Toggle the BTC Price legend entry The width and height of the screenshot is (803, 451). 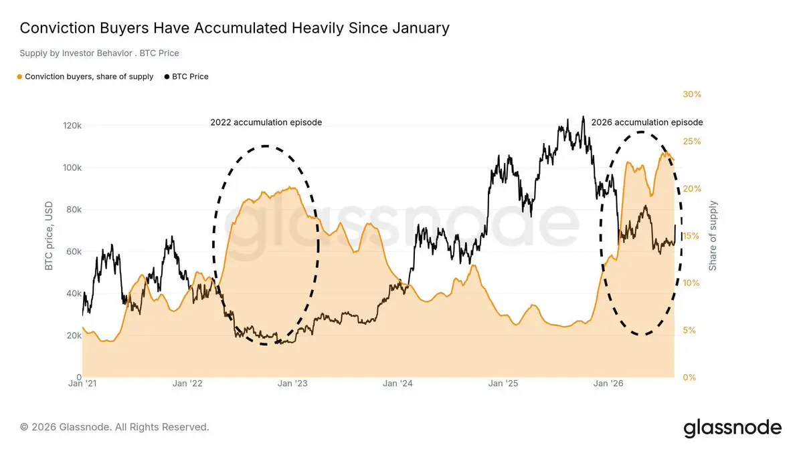(x=186, y=77)
